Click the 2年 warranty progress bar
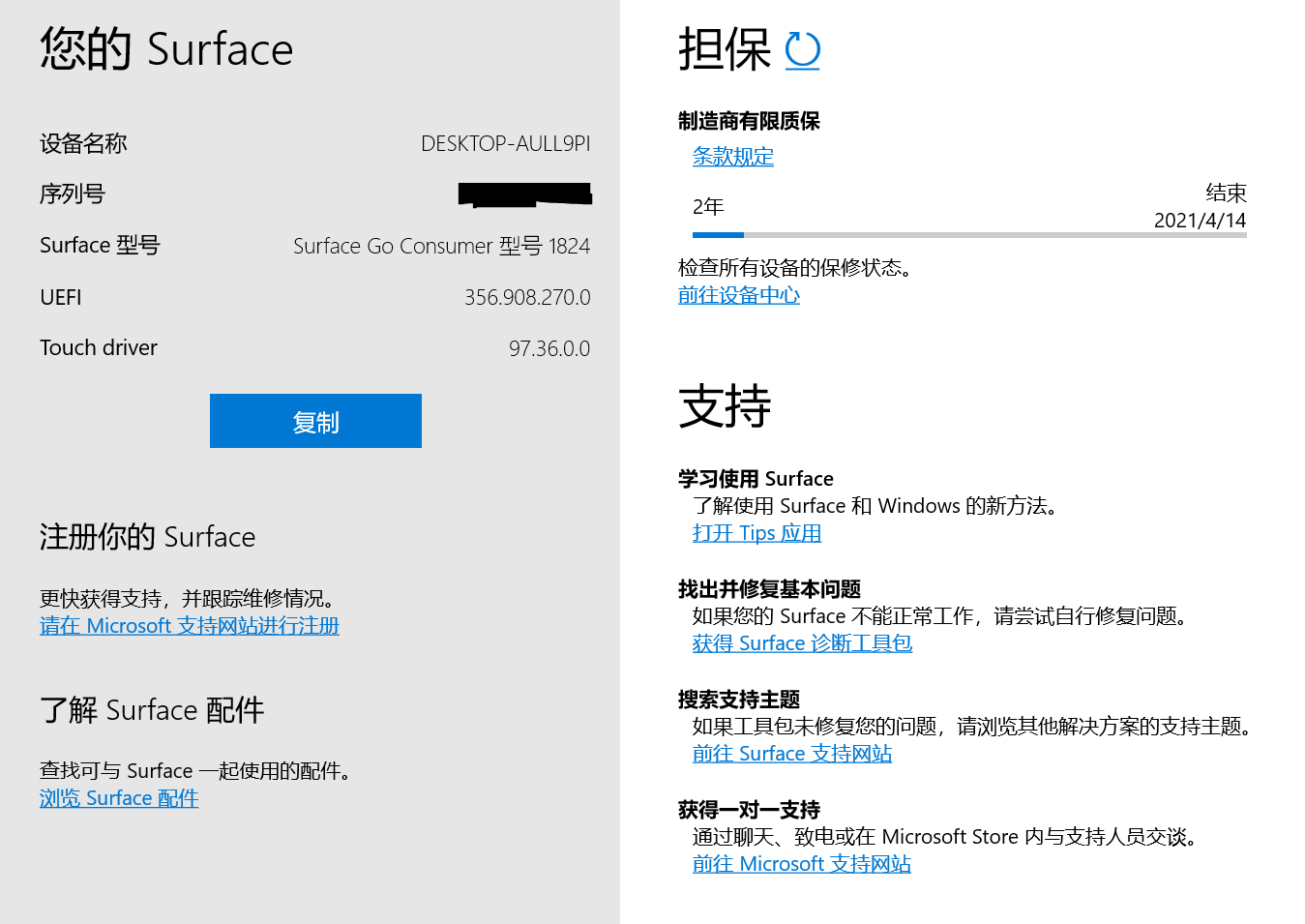This screenshot has width=1305, height=924. coord(969,235)
